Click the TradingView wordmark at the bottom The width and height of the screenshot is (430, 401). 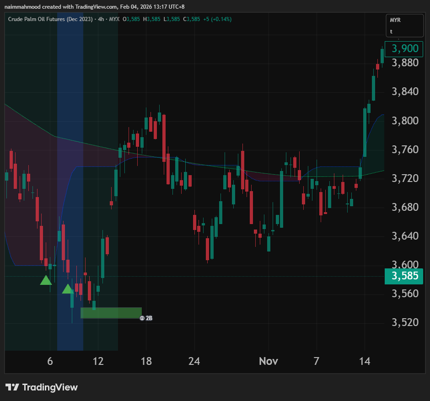coord(50,387)
